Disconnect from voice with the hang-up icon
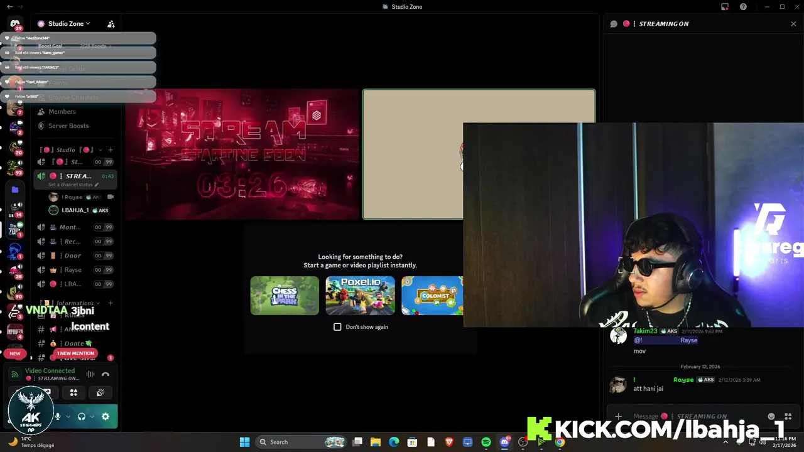The image size is (804, 452). point(106,374)
